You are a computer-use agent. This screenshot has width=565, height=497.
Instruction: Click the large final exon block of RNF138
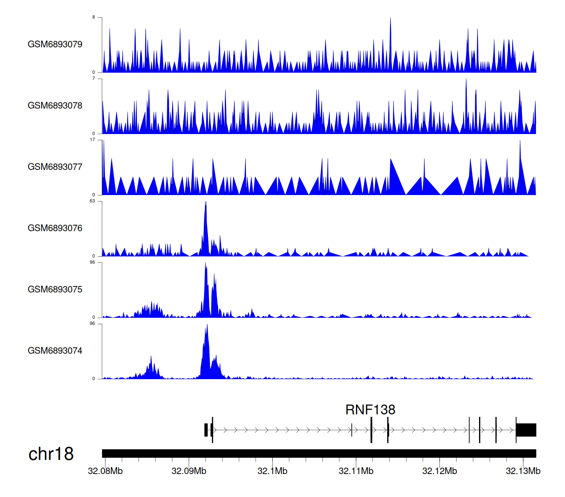(526, 430)
